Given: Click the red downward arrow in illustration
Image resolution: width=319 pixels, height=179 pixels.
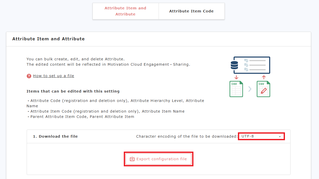Looking at the screenshot, I should click(236, 77).
